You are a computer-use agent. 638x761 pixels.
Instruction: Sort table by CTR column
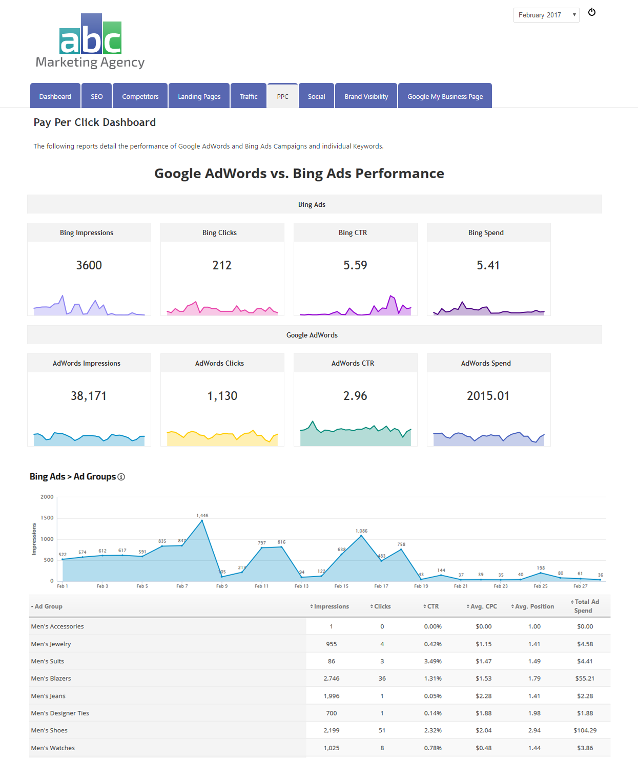(x=431, y=606)
